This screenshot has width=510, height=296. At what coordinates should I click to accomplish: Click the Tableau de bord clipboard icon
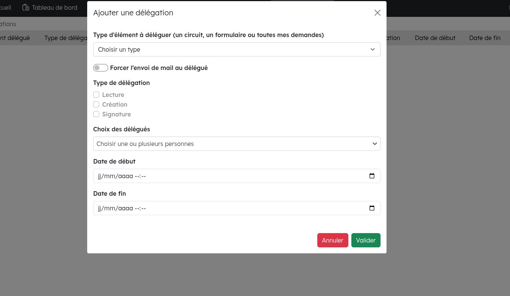pos(25,7)
